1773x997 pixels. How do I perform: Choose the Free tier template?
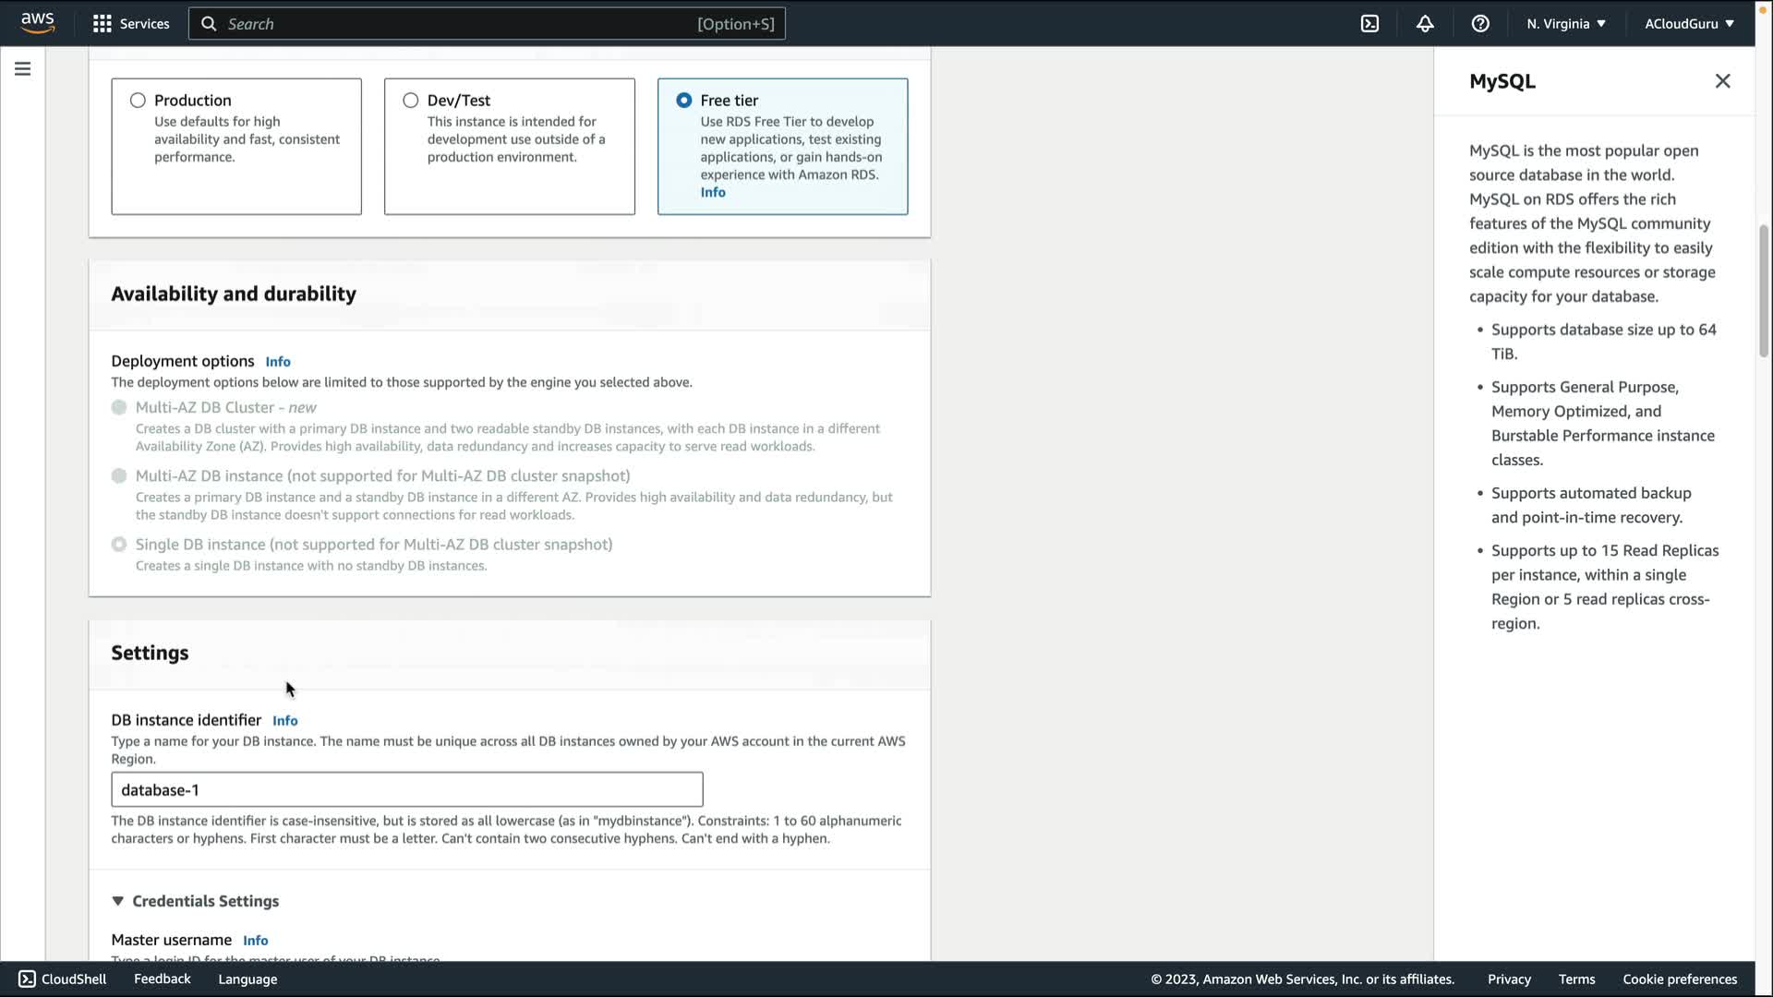(684, 101)
